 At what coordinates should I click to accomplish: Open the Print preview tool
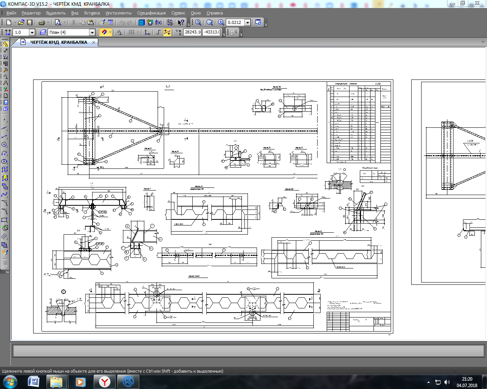pyautogui.click(x=58, y=22)
